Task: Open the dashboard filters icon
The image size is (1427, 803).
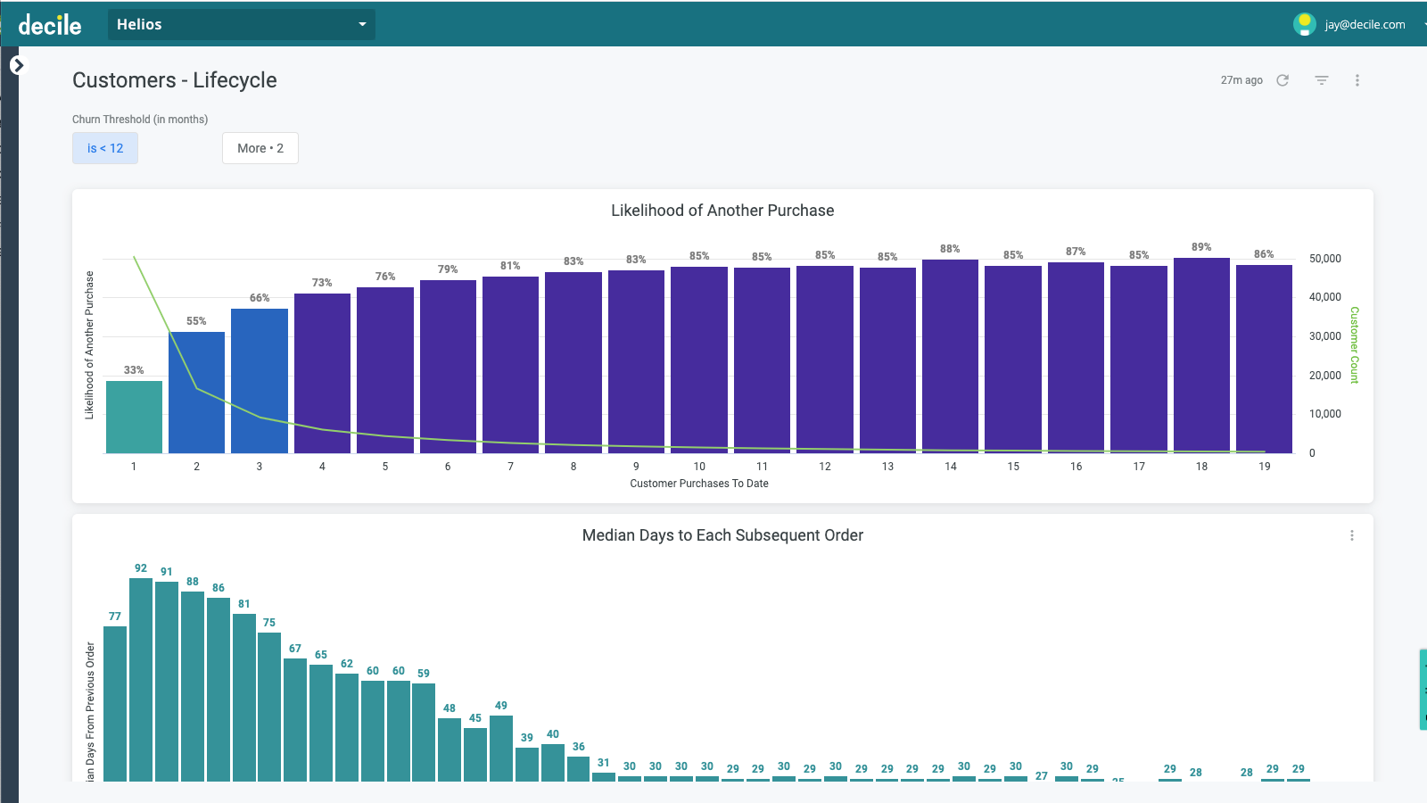Action: click(x=1320, y=79)
